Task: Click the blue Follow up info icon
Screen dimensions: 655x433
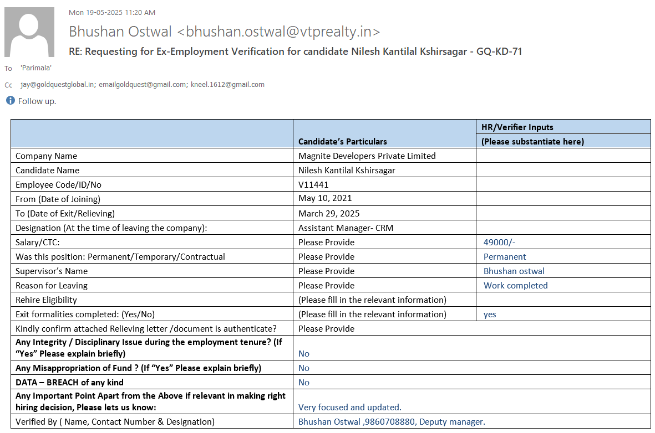Action: 10,101
